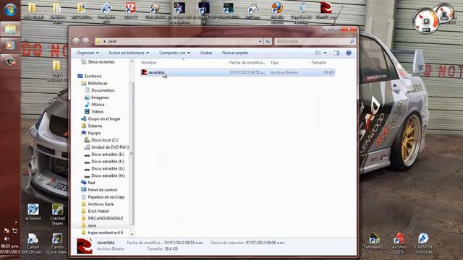
Task: Click the Action Center flag tray icon
Action: tap(7, 230)
